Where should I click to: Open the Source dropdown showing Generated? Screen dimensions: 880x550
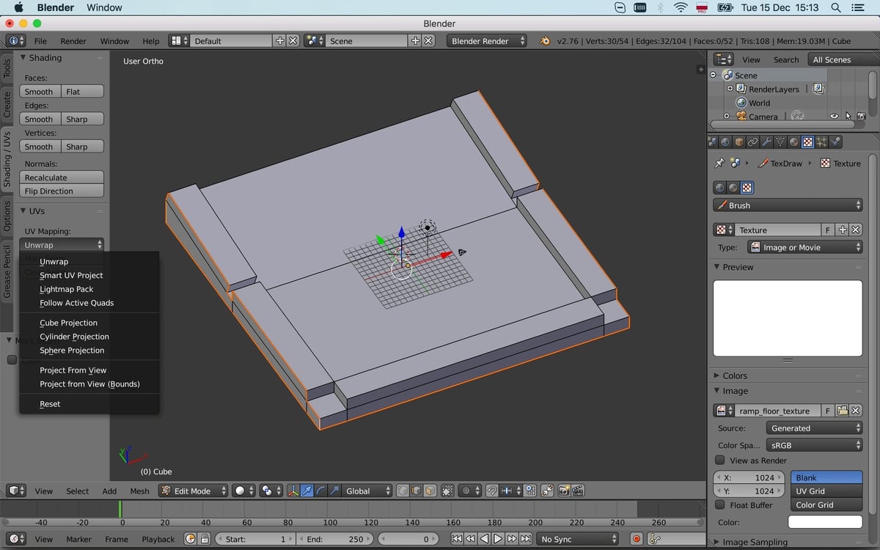click(814, 427)
